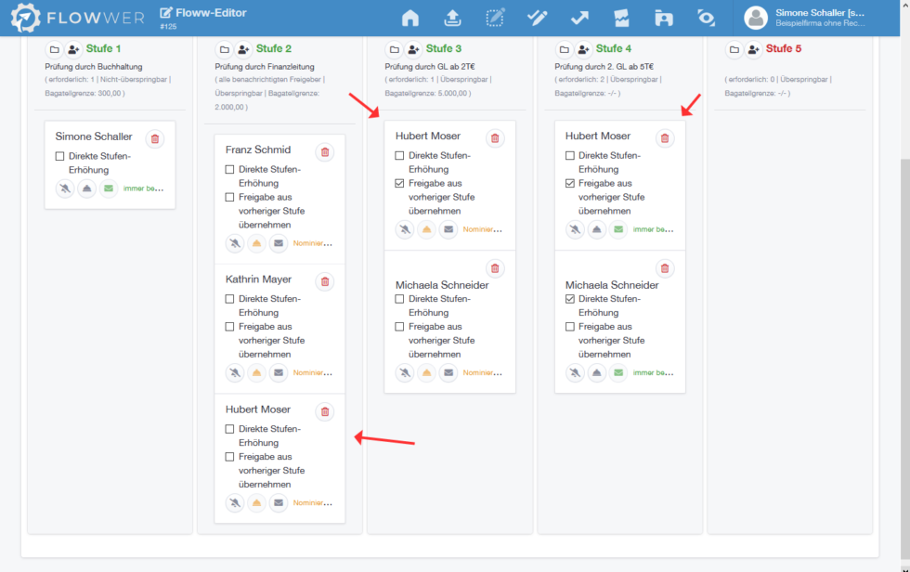The height and width of the screenshot is (572, 910).
Task: Click the Flowwer logo
Action: click(x=78, y=18)
